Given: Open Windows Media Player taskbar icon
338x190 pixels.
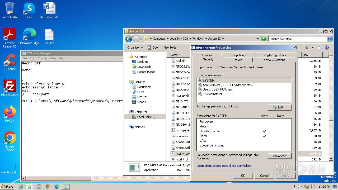Looking at the screenshot, I should click(39, 187).
